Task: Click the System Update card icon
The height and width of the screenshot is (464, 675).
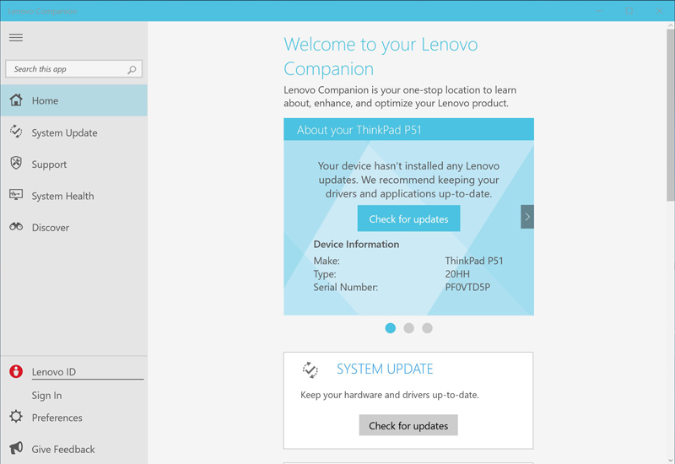Action: click(x=310, y=370)
